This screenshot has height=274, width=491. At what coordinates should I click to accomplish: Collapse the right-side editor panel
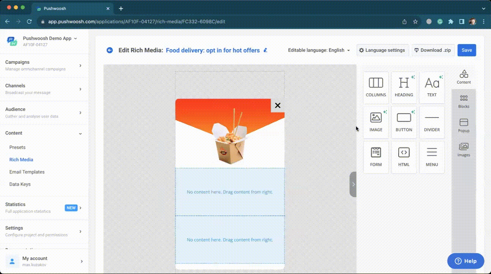tap(353, 184)
